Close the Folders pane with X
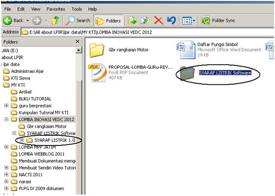275x196 pixels. click(77, 41)
